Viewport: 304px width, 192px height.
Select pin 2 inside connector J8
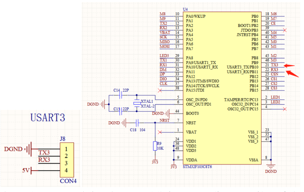click(x=66, y=156)
